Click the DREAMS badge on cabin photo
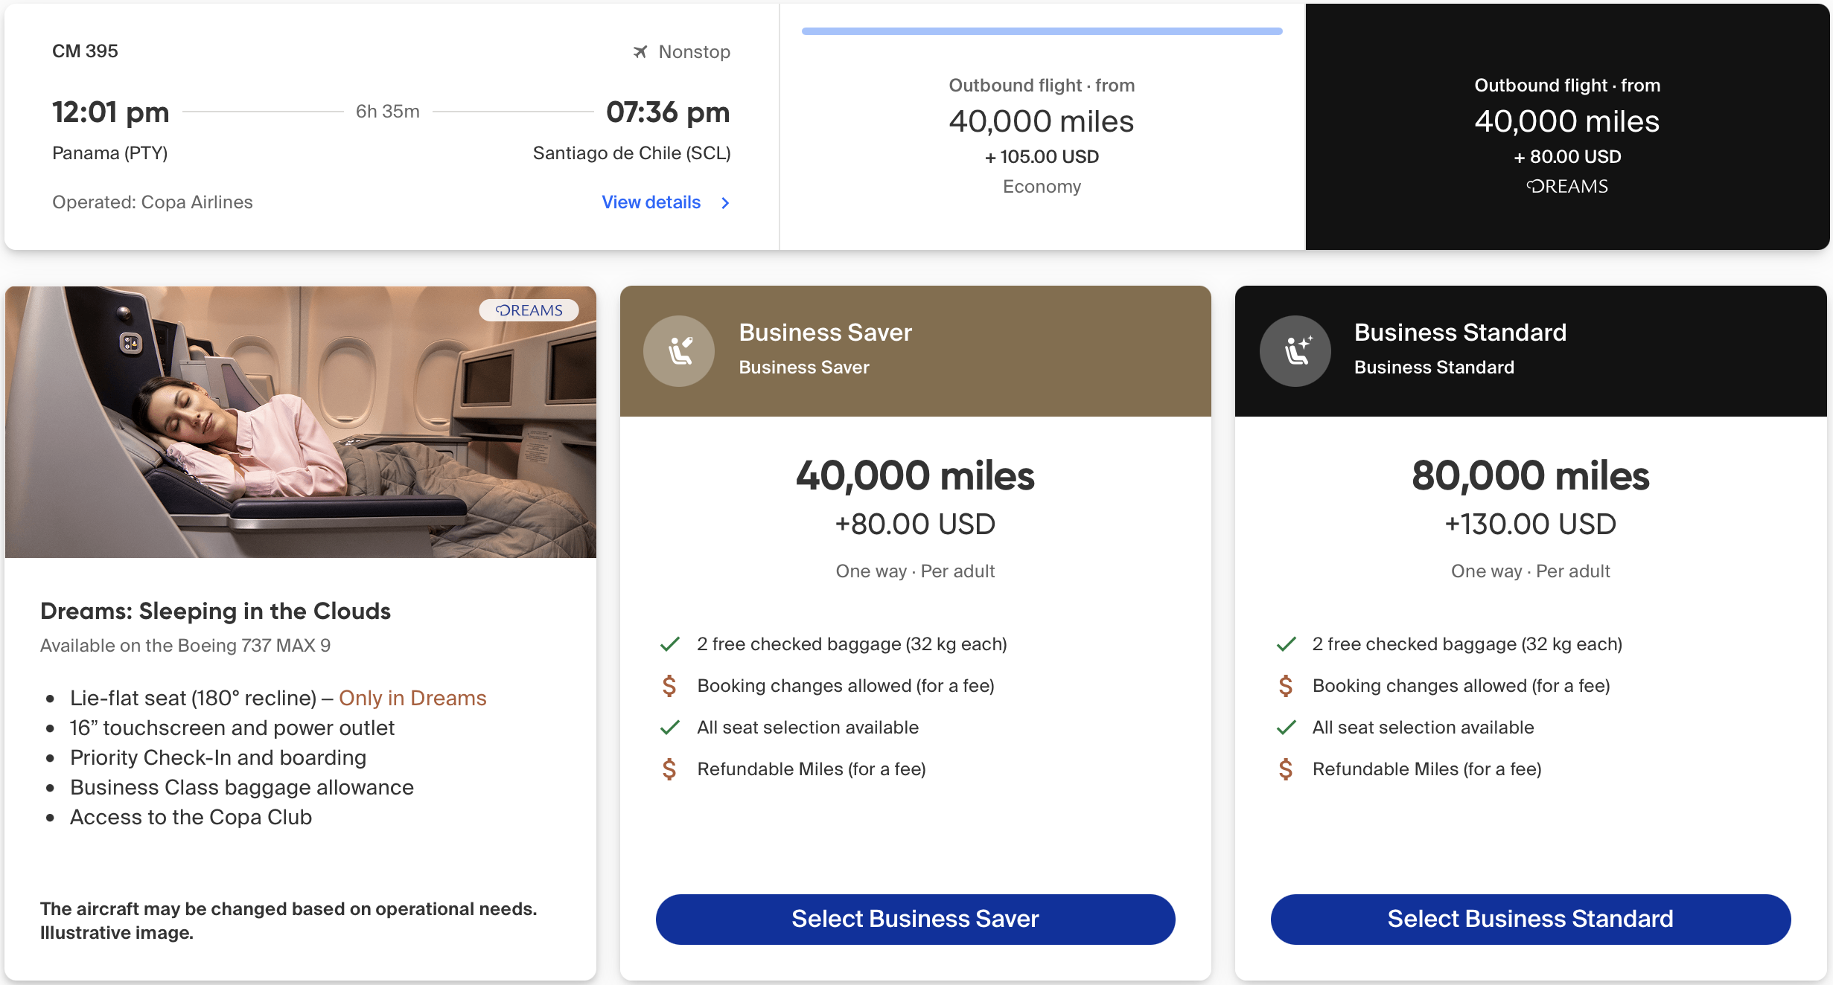This screenshot has width=1833, height=985. click(x=529, y=310)
